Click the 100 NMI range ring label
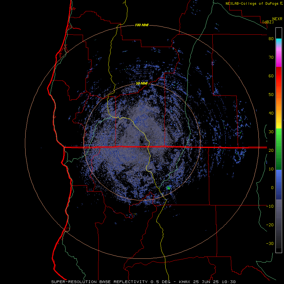This screenshot has height=284, width=284. point(142,25)
